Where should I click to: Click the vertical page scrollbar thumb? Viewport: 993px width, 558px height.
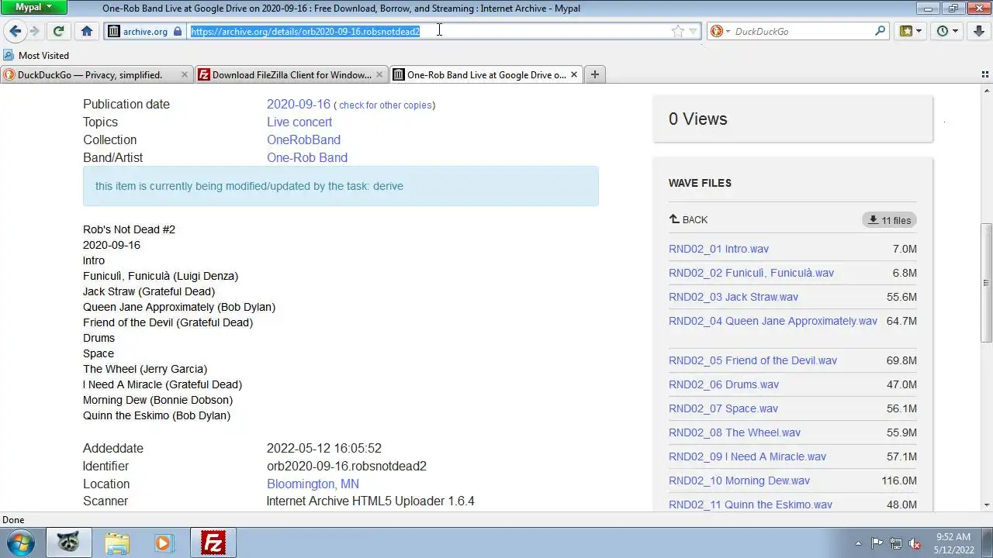987,283
